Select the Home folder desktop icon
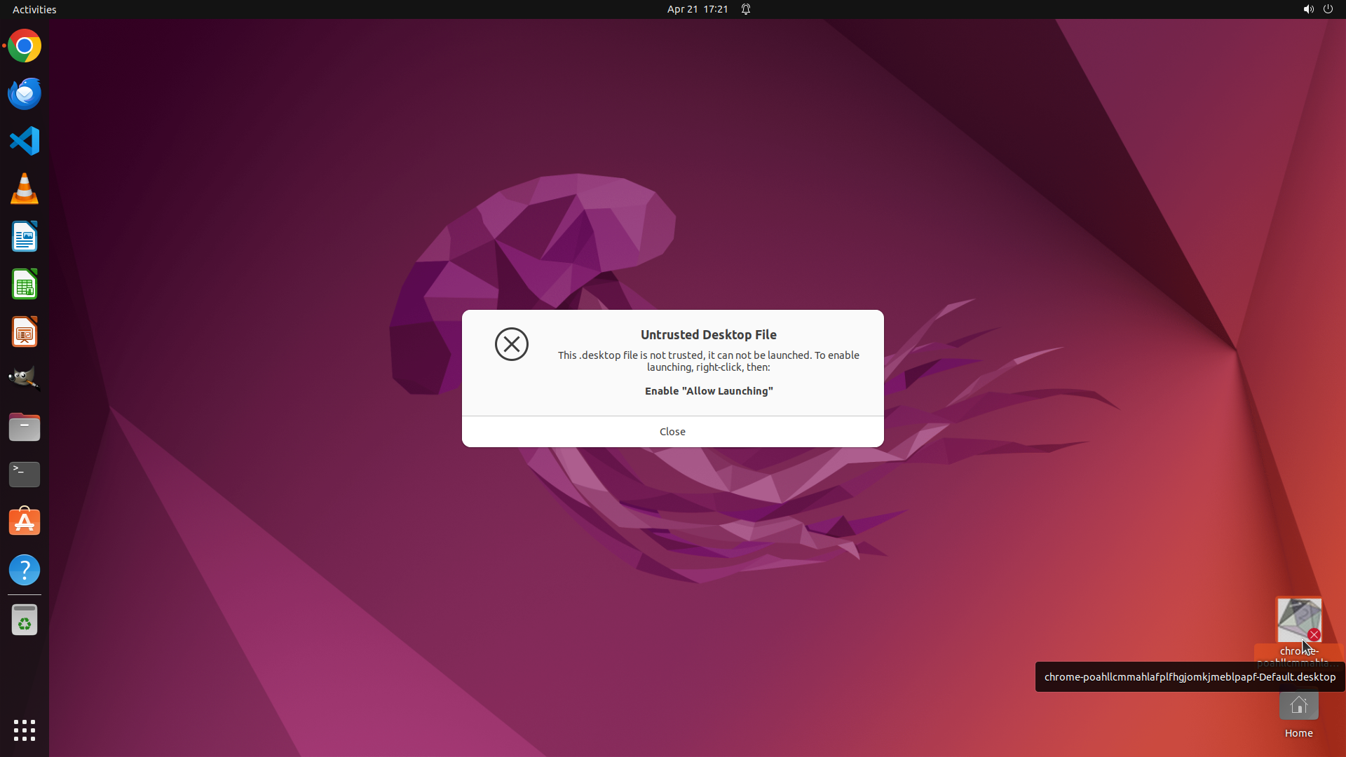 (x=1298, y=707)
